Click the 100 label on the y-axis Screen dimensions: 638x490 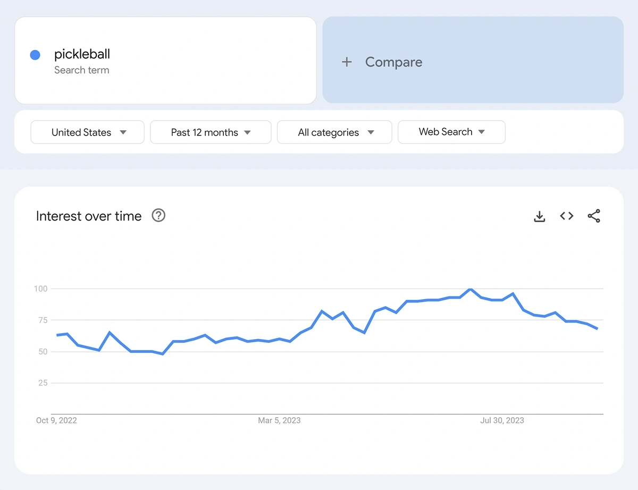[x=41, y=289]
